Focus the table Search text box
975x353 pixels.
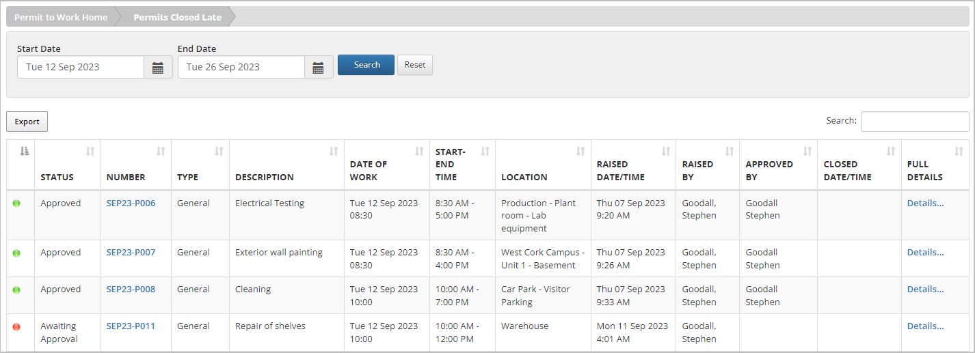coord(915,121)
